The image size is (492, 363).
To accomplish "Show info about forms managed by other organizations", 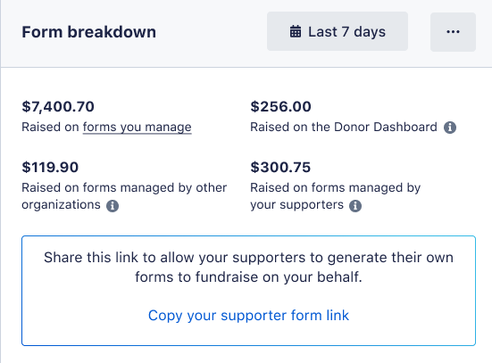I will tap(113, 206).
